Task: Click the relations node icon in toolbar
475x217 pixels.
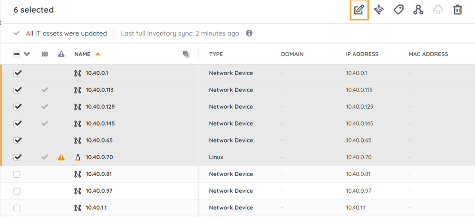Action: coord(418,9)
